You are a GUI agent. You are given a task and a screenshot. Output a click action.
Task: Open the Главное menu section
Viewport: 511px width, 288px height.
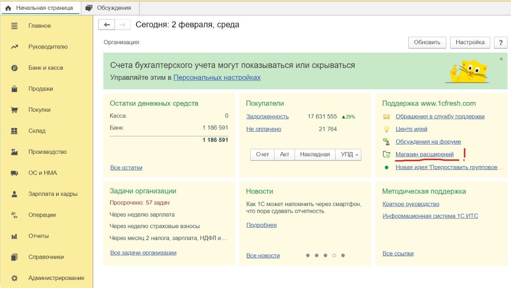point(40,26)
